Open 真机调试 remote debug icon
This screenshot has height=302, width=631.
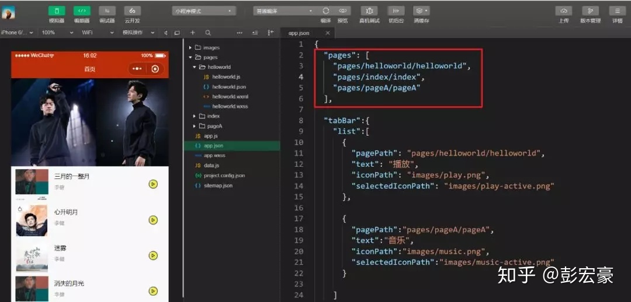point(369,11)
